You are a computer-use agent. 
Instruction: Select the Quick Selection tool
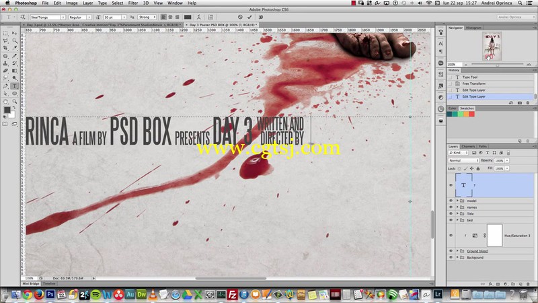pyautogui.click(x=14, y=41)
